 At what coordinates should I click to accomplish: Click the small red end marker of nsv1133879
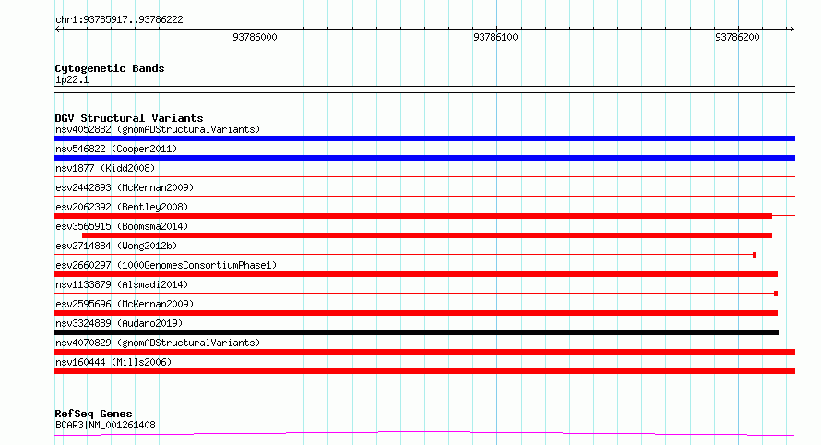pyautogui.click(x=776, y=294)
